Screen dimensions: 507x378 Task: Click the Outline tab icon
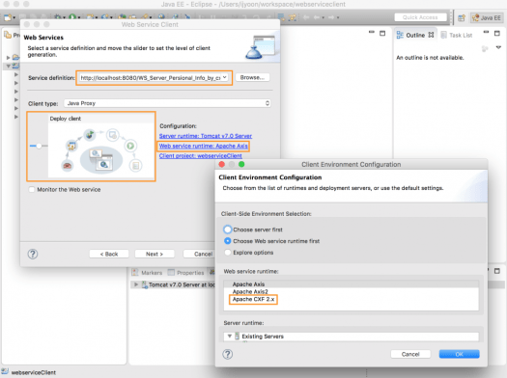(400, 35)
